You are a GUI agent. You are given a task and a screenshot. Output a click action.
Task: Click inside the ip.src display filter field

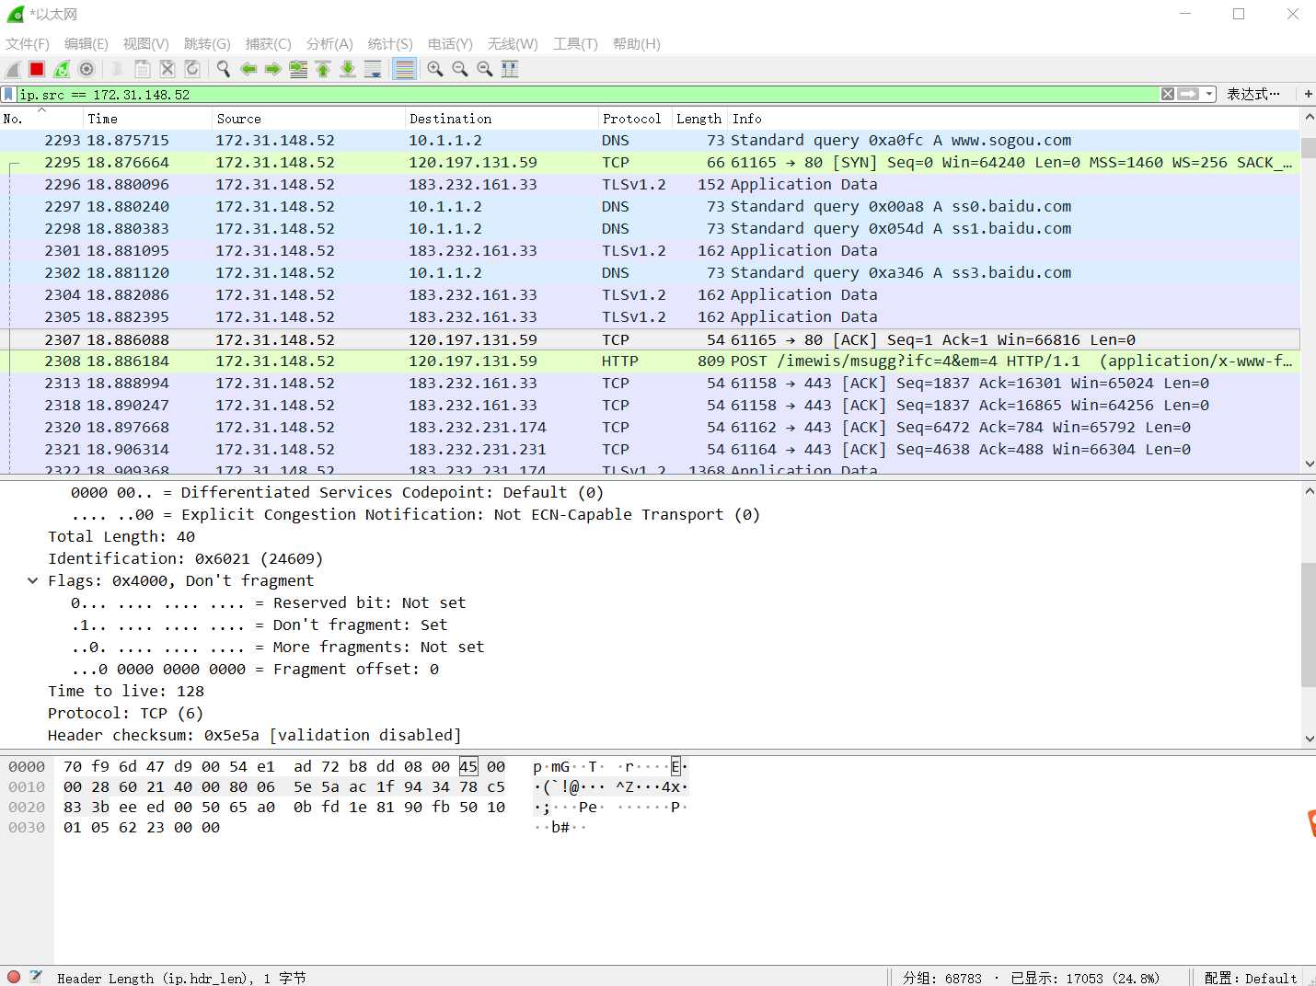click(589, 94)
